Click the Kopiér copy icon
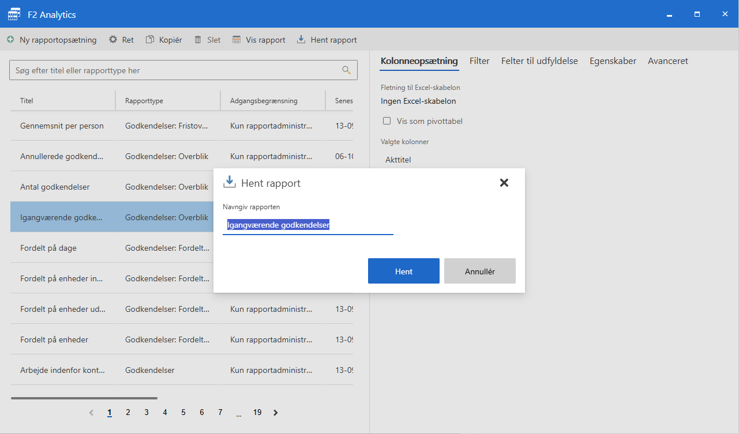 (150, 40)
